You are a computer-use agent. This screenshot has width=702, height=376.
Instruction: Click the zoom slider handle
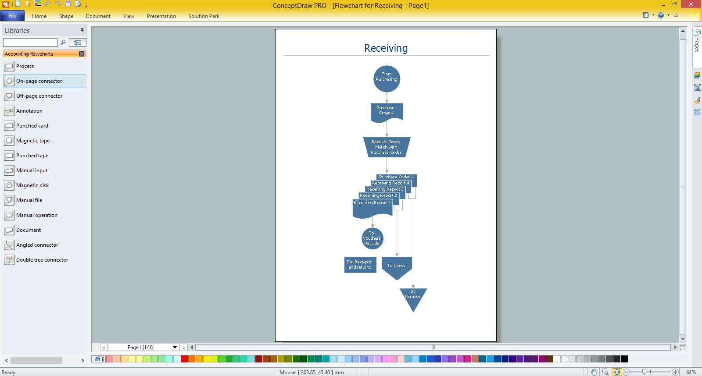coord(644,372)
